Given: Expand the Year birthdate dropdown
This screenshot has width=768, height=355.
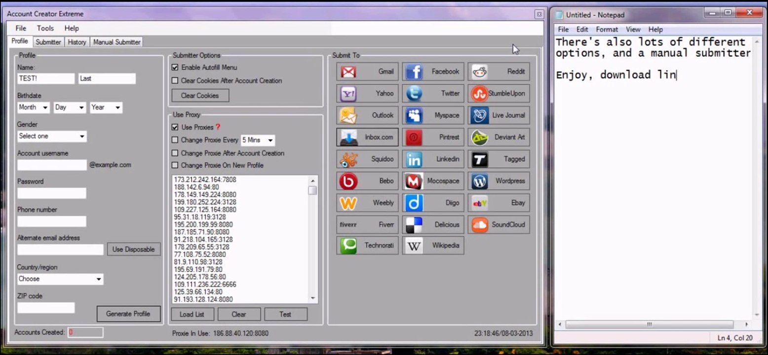Looking at the screenshot, I should (106, 107).
